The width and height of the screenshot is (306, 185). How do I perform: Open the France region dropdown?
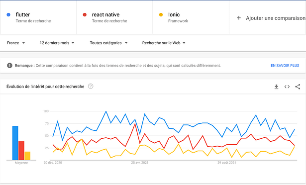click(16, 43)
